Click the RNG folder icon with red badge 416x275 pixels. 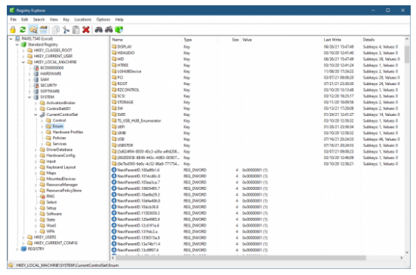(42, 197)
